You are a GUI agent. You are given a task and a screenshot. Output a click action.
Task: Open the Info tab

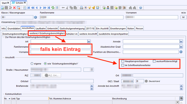(x=4, y=28)
